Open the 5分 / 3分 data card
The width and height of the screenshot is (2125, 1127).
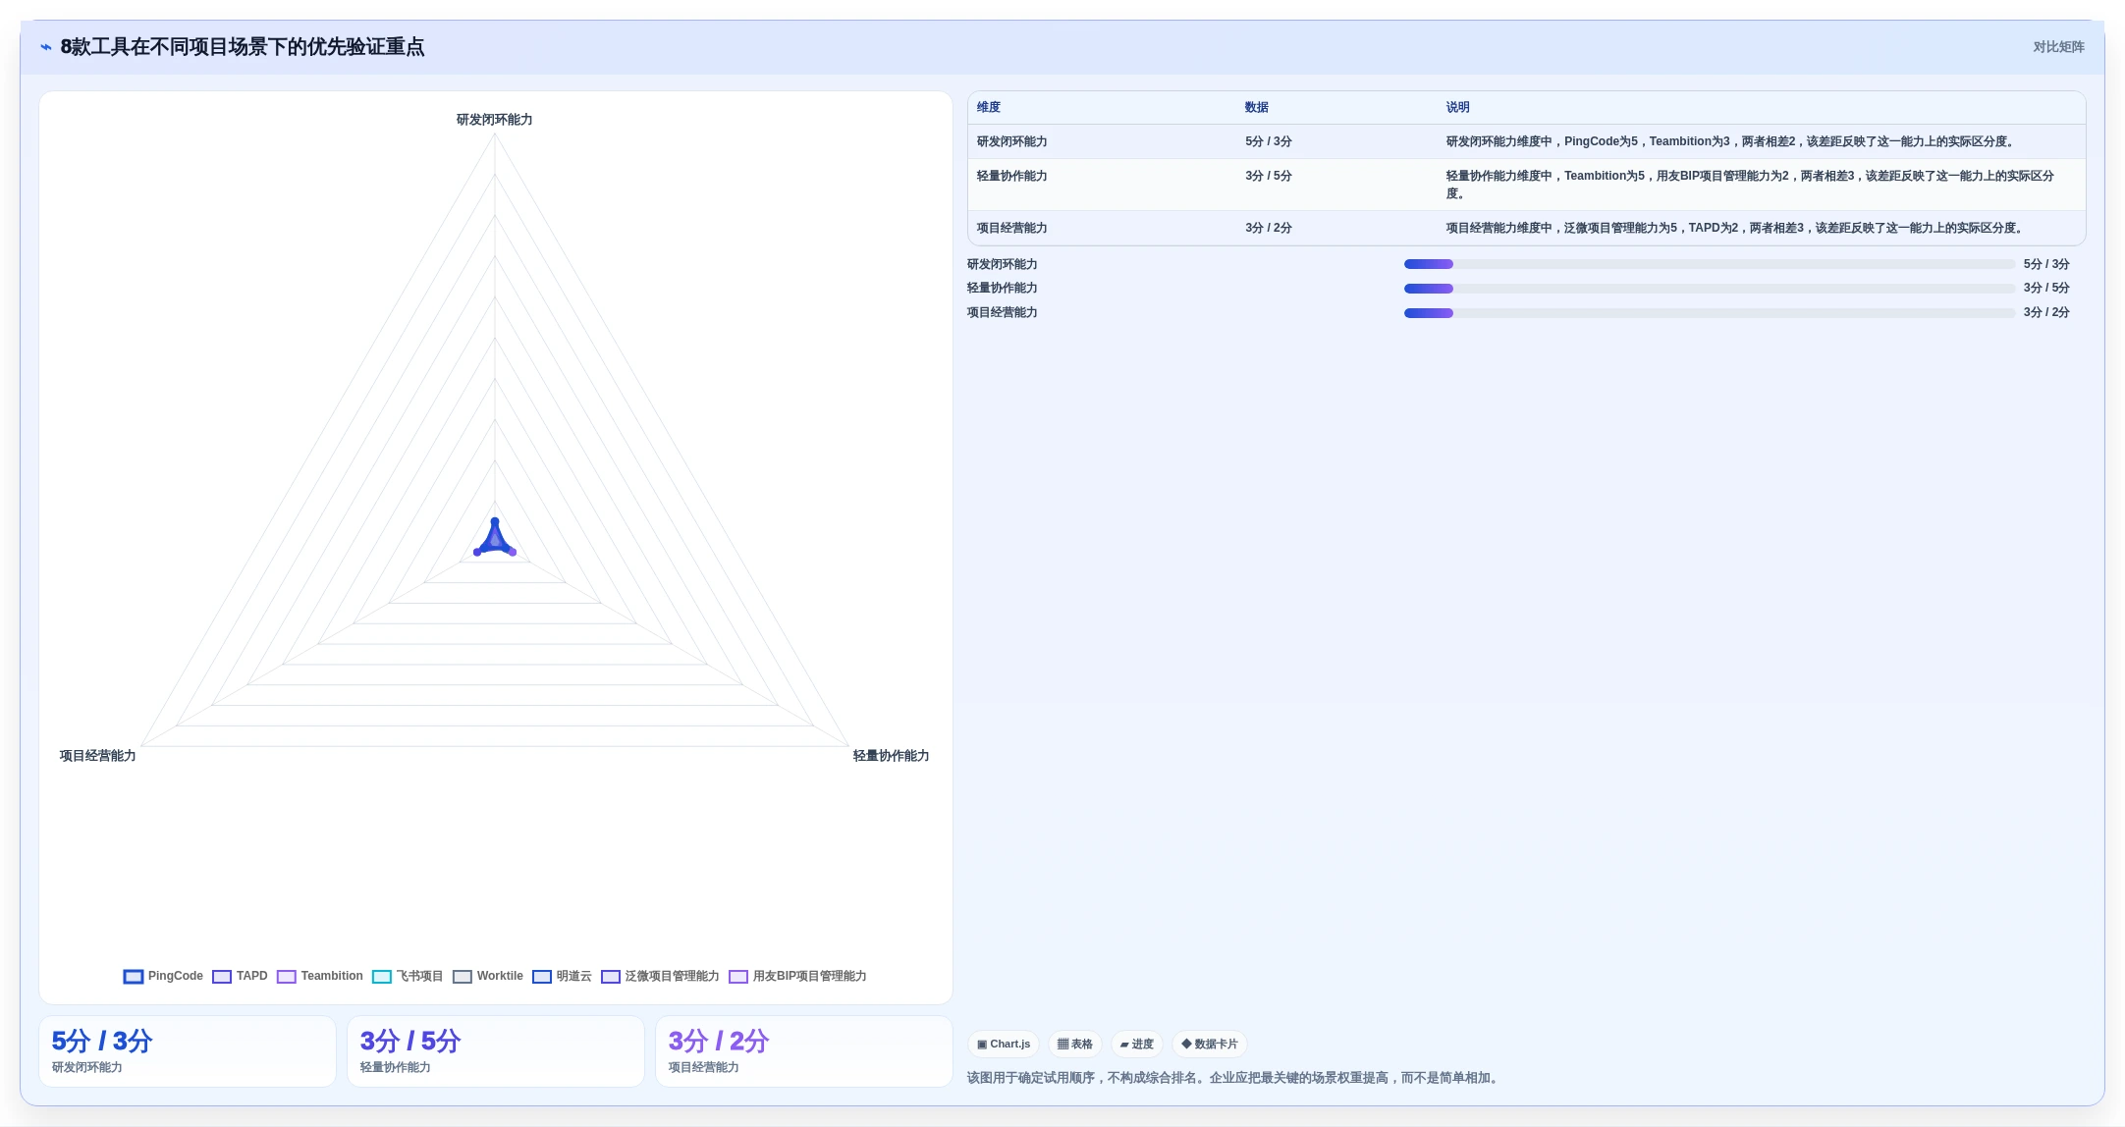tap(188, 1051)
